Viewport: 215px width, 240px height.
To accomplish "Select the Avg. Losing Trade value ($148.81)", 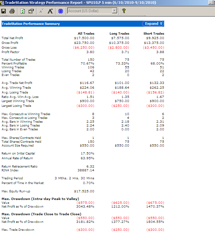I will tap(85, 93).
